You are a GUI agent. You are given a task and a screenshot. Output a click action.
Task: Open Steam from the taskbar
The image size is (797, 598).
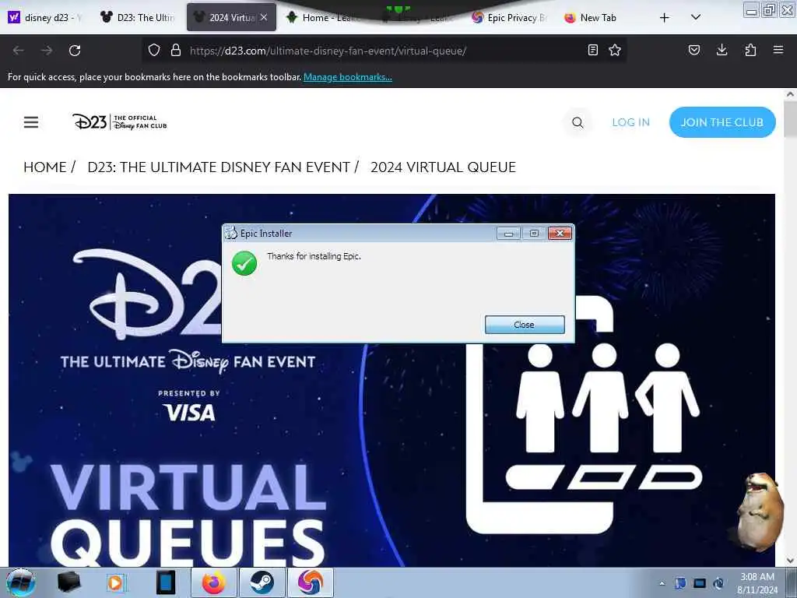point(262,582)
